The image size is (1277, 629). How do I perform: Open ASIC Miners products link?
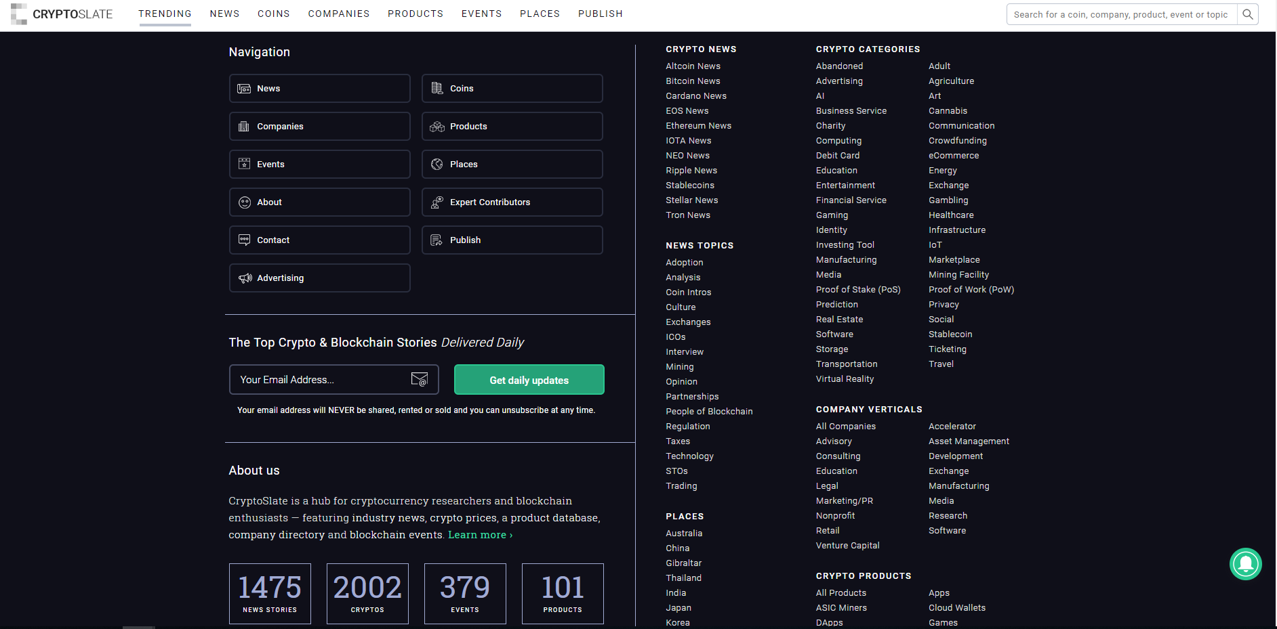pos(841,608)
